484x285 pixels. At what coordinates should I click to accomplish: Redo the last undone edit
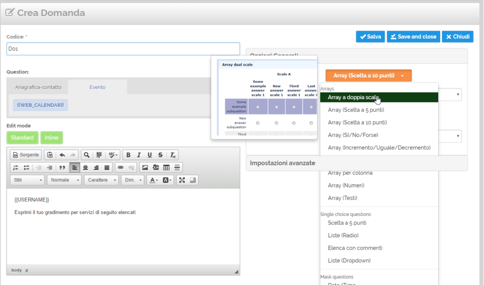click(72, 155)
